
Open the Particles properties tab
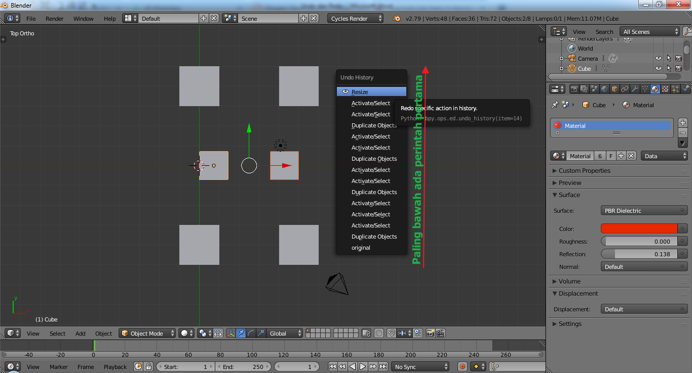pyautogui.click(x=674, y=88)
